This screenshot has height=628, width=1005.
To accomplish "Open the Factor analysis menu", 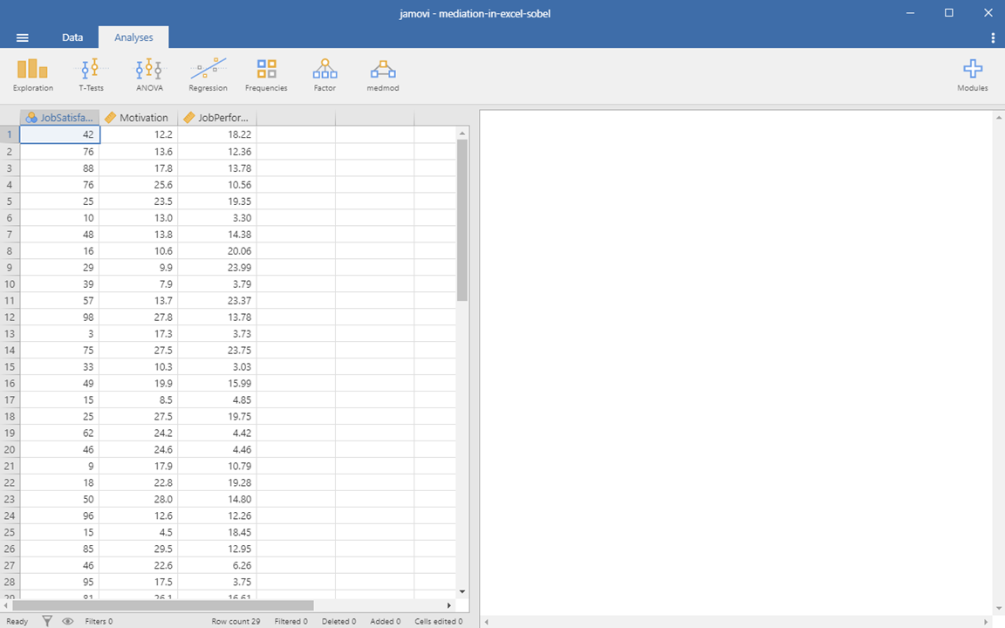I will pos(325,74).
